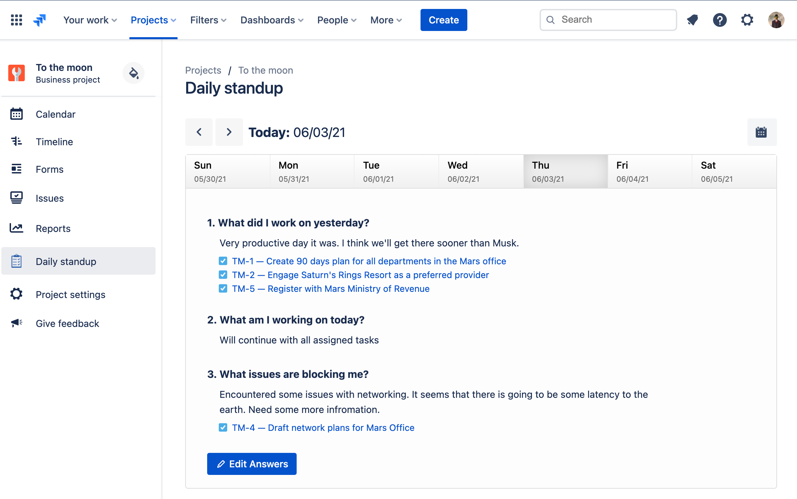This screenshot has height=499, width=797.
Task: Click the Issues icon in sidebar
Action: tap(16, 198)
